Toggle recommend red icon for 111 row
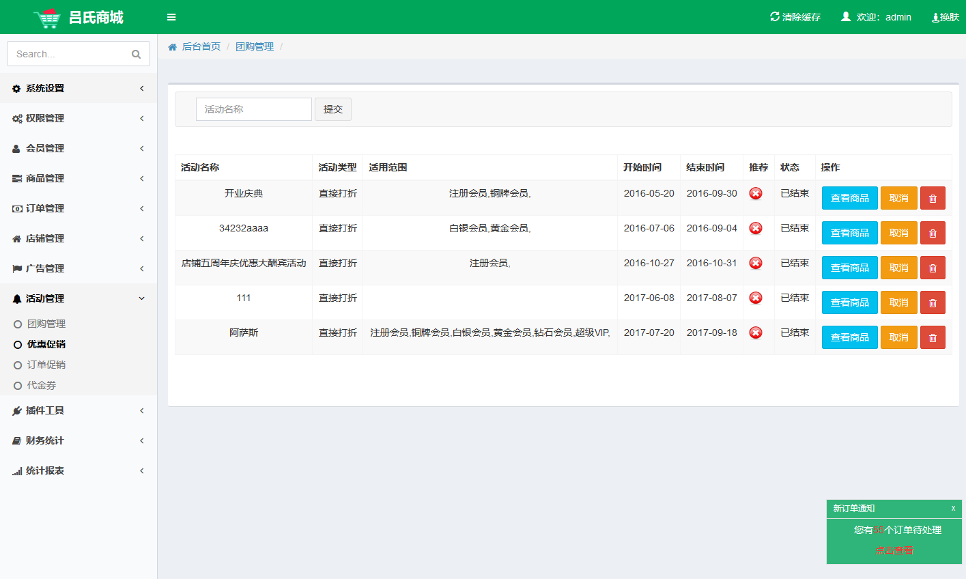This screenshot has width=966, height=579. 756,298
